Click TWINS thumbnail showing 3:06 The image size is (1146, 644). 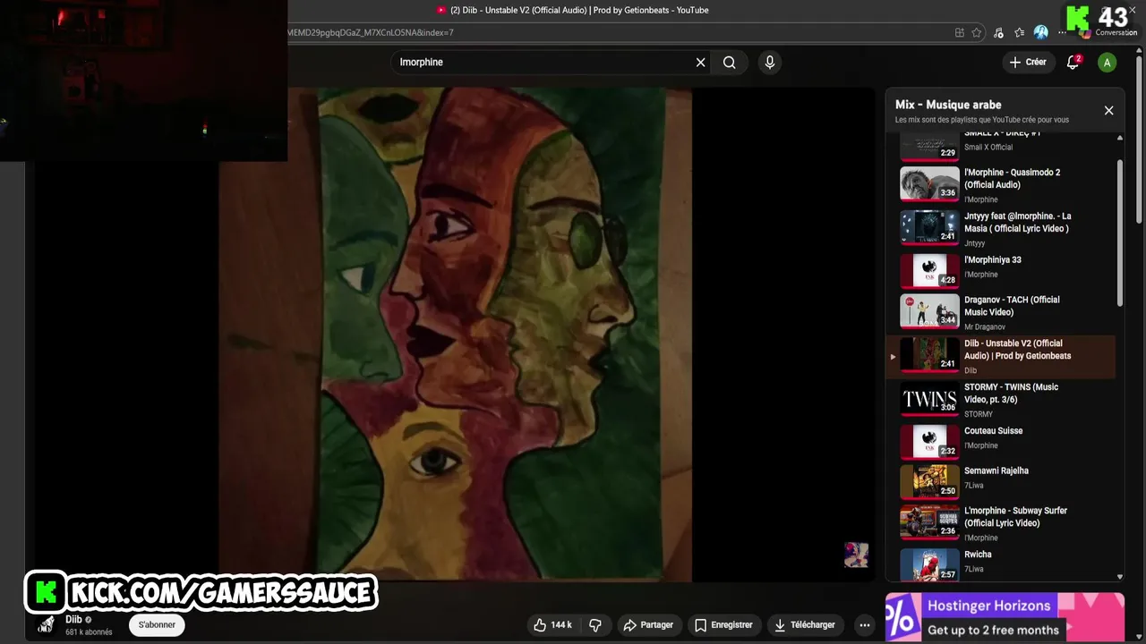pyautogui.click(x=929, y=399)
